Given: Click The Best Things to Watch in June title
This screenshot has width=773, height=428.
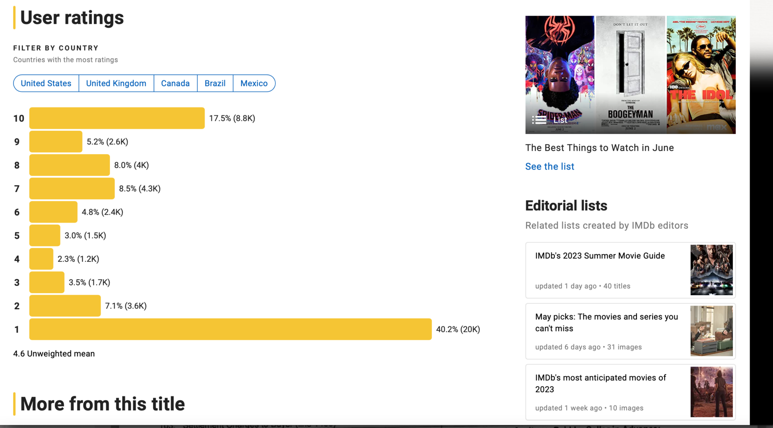Looking at the screenshot, I should [x=599, y=148].
